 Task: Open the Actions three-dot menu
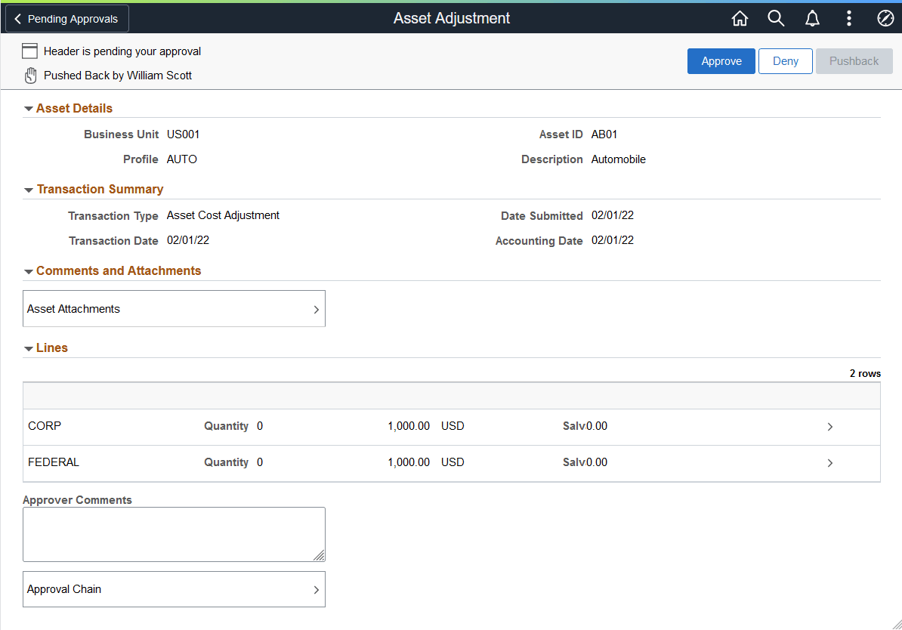tap(848, 17)
